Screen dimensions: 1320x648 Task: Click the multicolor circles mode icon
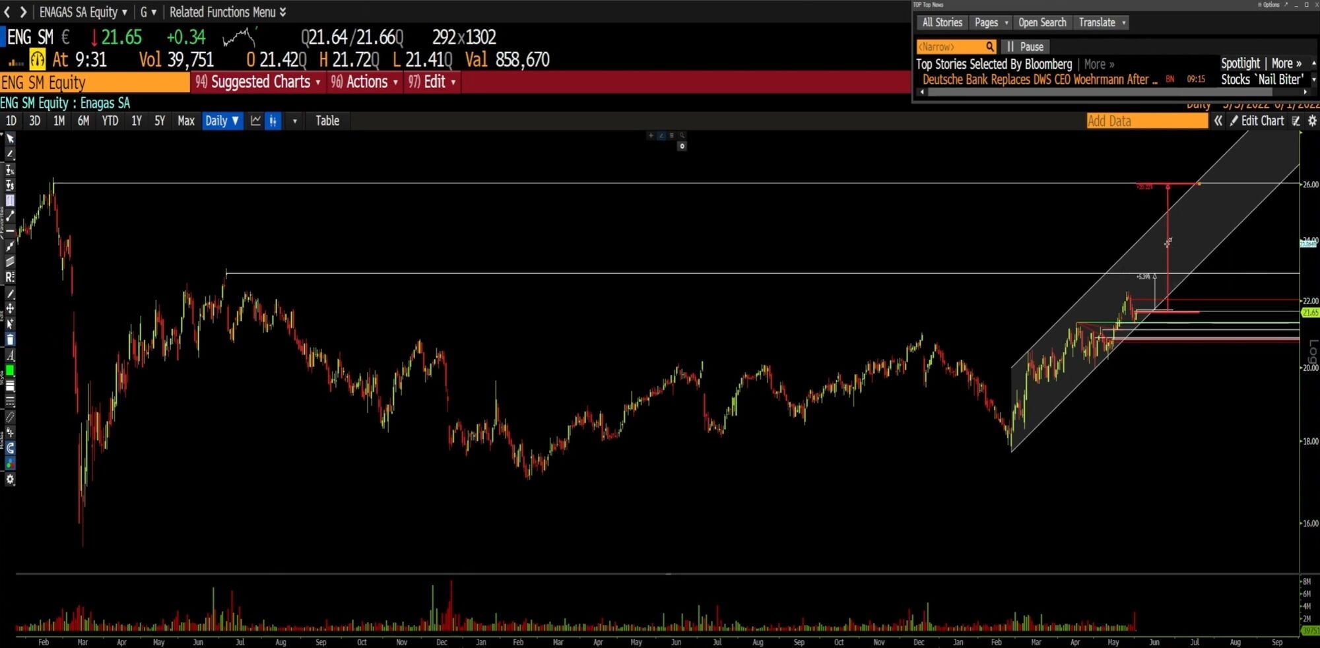point(10,464)
